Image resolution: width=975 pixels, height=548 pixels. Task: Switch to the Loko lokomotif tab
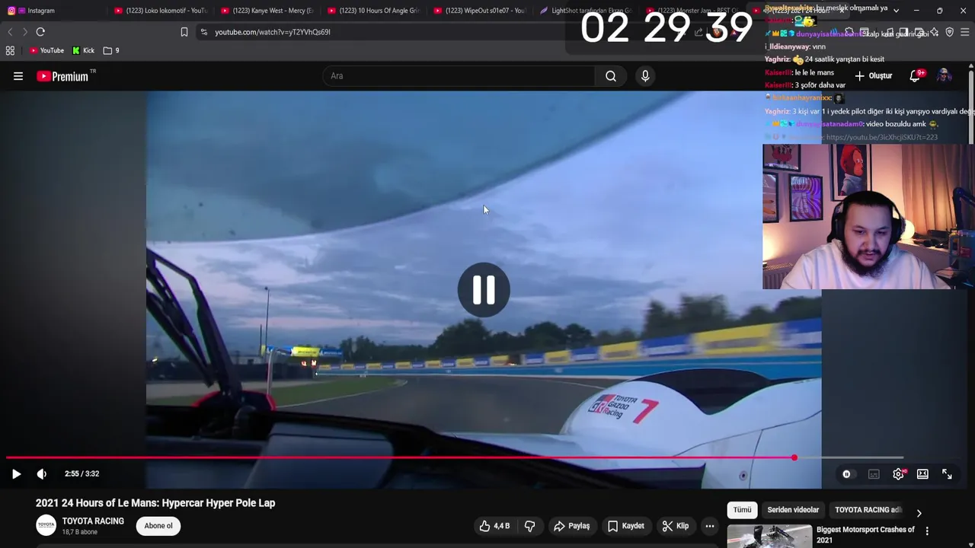point(160,11)
